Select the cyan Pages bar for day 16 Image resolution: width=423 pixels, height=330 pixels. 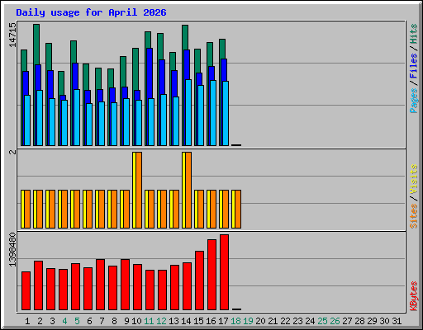point(213,113)
